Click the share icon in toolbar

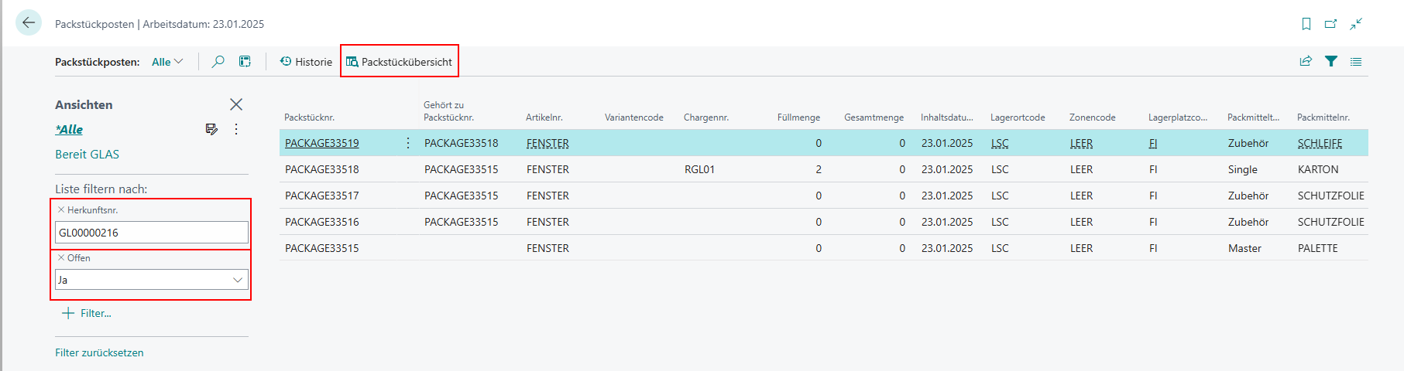tap(1306, 62)
